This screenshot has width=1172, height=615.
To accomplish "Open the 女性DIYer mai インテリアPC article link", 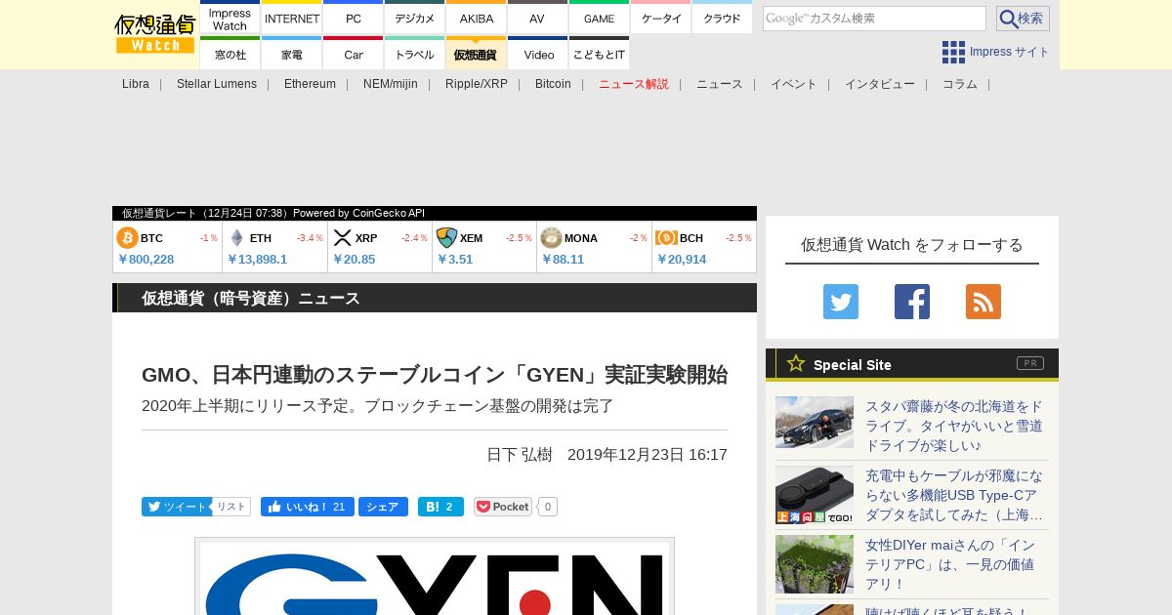I will [x=949, y=564].
